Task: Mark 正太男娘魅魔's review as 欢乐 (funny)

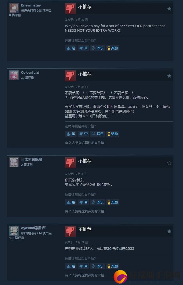Action: [x=98, y=202]
